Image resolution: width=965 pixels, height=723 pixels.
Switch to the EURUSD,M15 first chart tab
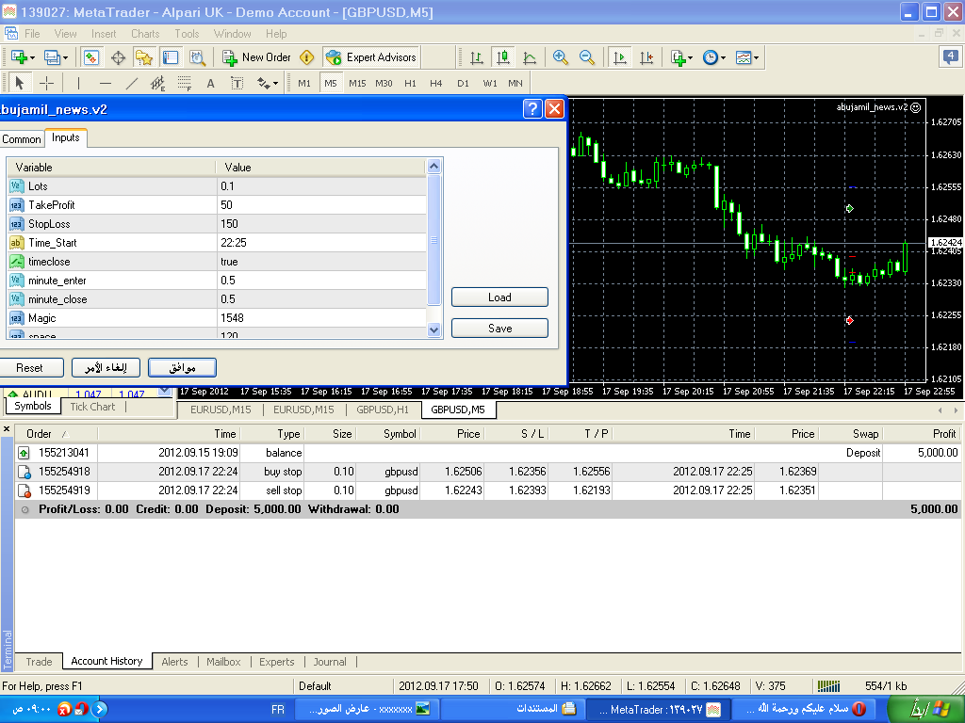(x=221, y=410)
